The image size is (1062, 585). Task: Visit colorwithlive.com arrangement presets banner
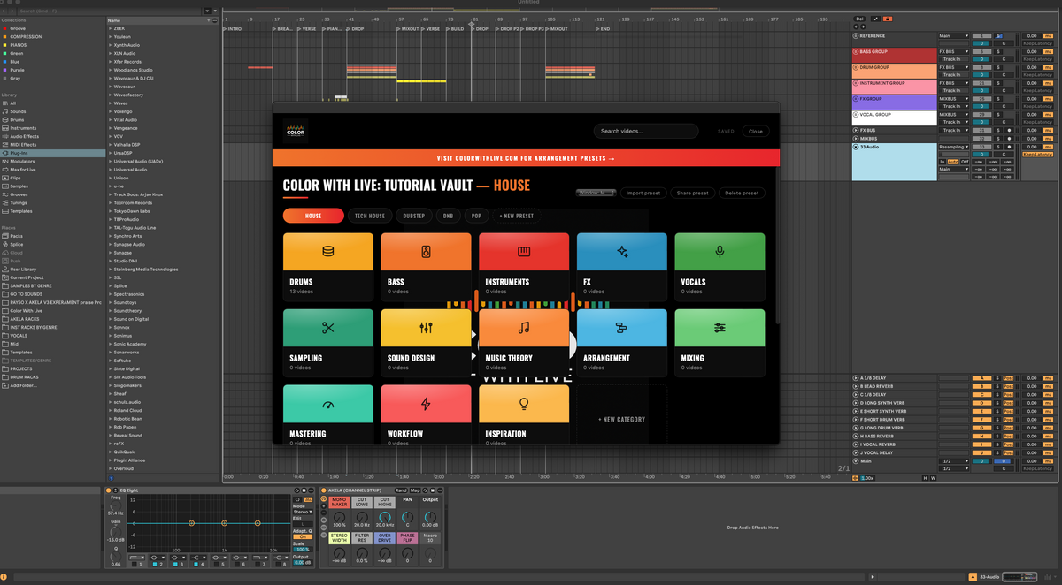(x=526, y=158)
